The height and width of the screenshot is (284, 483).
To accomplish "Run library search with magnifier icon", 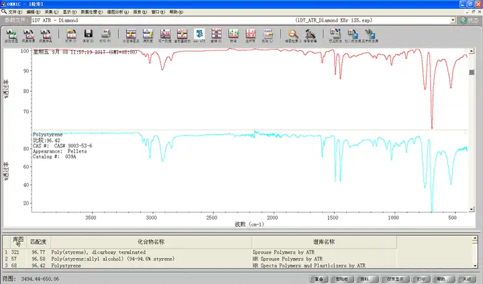I will pos(293,35).
